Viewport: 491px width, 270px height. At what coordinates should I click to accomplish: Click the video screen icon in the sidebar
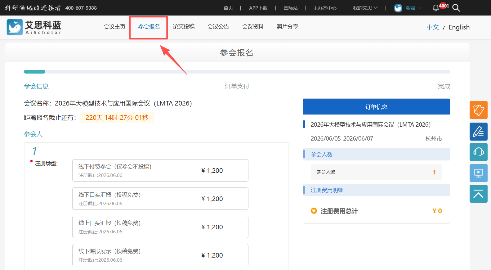pos(479,173)
